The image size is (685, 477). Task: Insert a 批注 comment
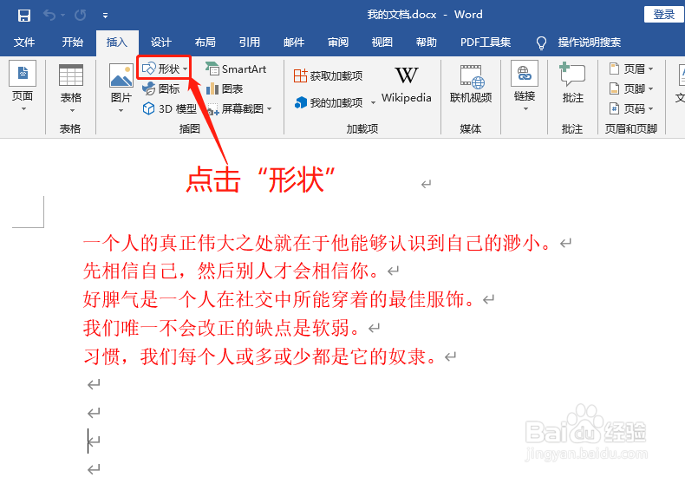[x=573, y=83]
